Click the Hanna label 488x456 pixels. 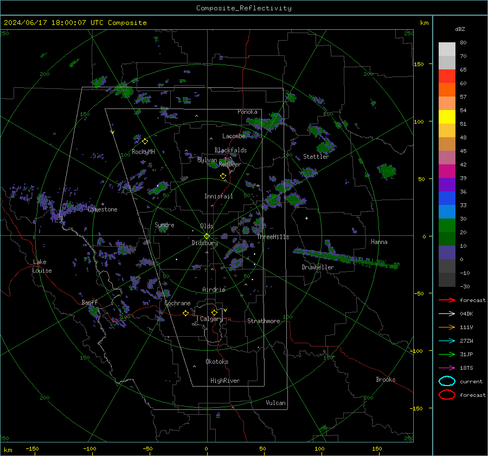[x=379, y=242]
